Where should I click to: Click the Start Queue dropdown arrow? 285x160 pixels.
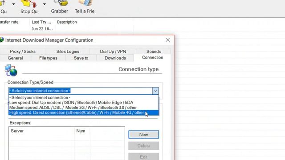coord(13,4)
